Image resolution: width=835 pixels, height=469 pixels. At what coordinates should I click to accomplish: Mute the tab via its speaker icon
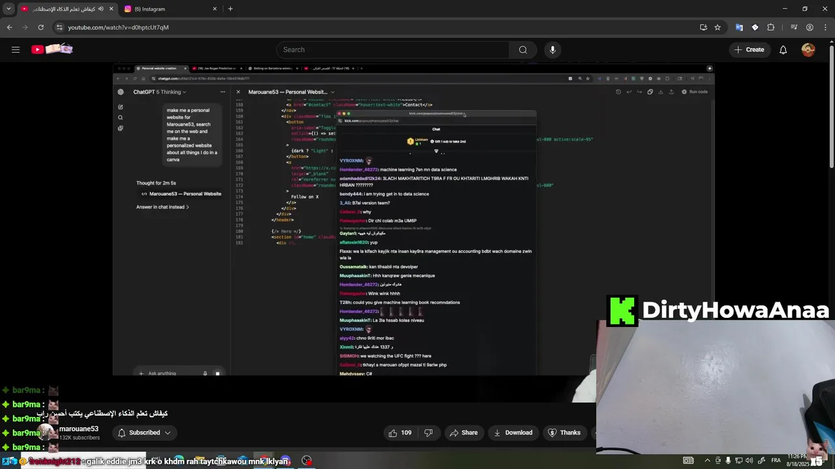(x=100, y=9)
